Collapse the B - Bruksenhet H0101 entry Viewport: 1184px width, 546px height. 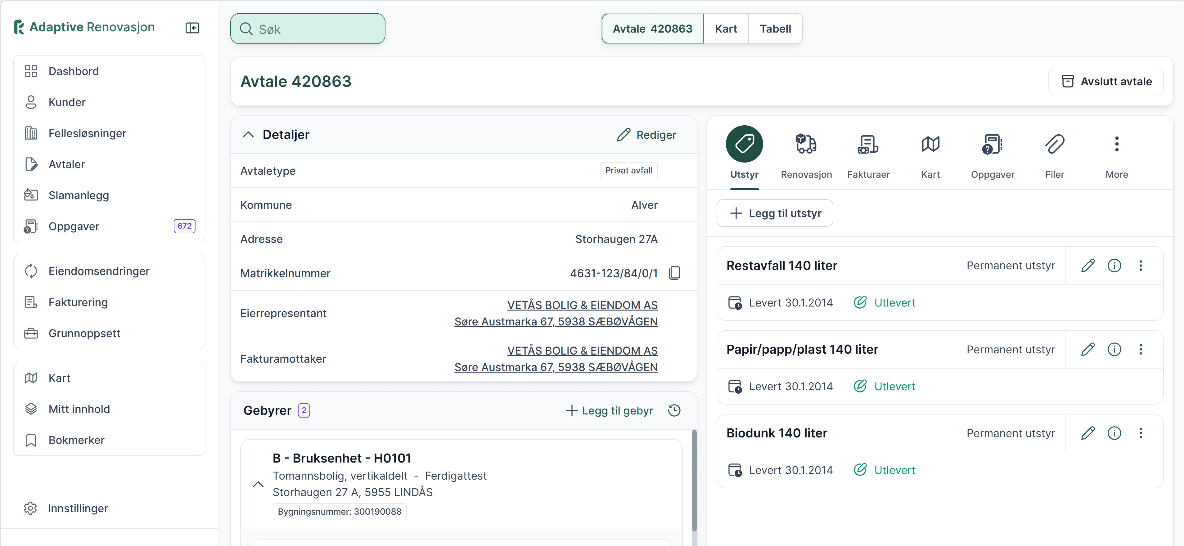[258, 484]
